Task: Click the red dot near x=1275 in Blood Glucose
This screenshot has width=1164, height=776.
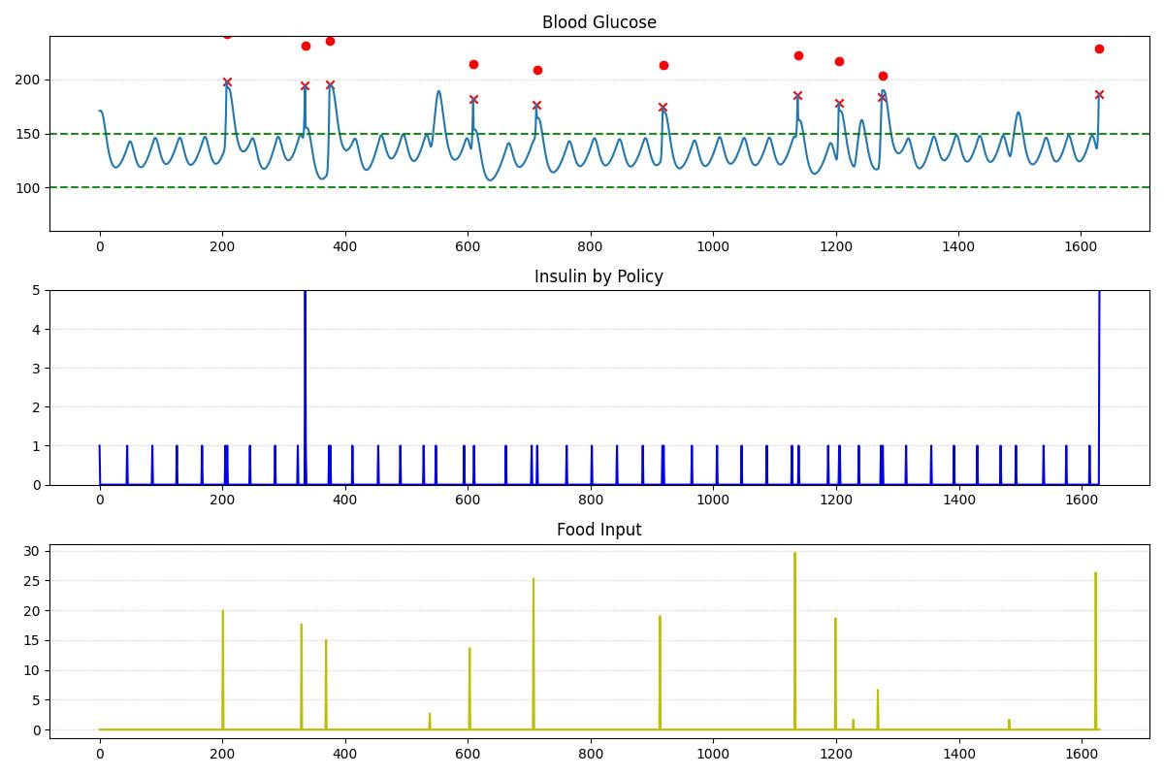Action: (x=883, y=76)
